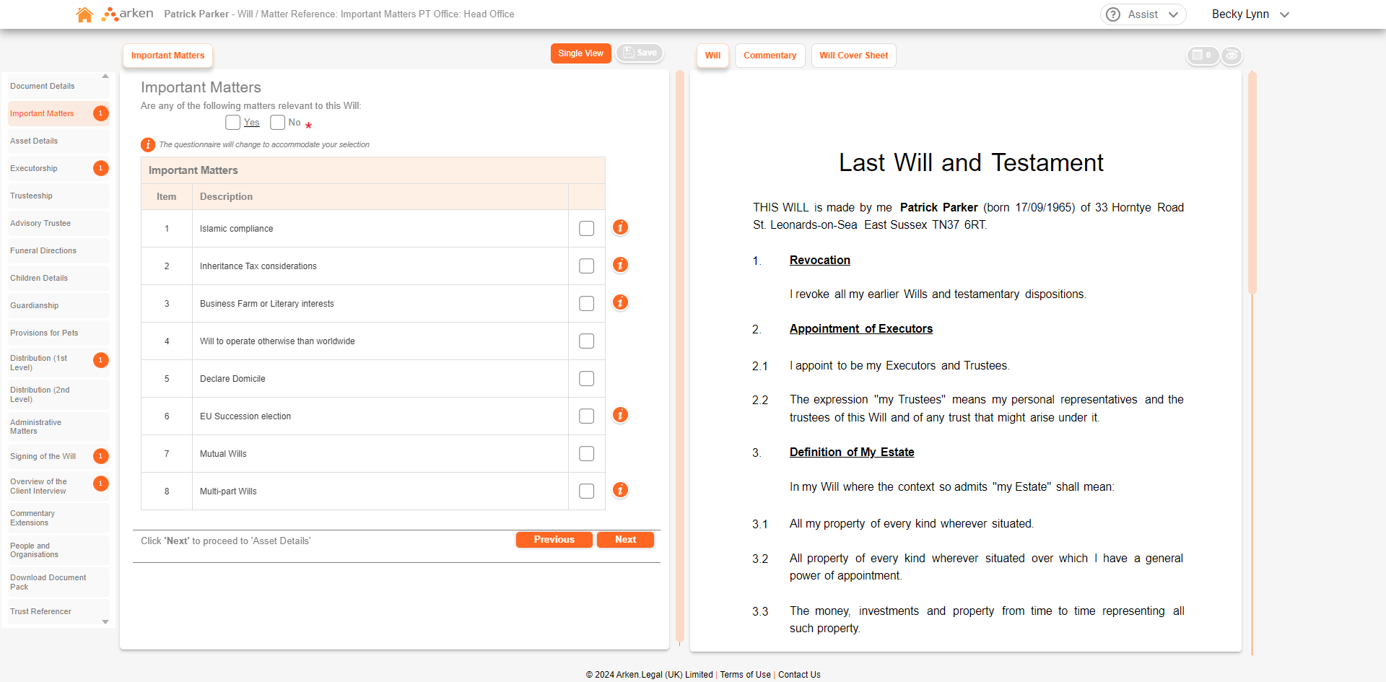
Task: Go to the home page icon
Action: [x=84, y=14]
